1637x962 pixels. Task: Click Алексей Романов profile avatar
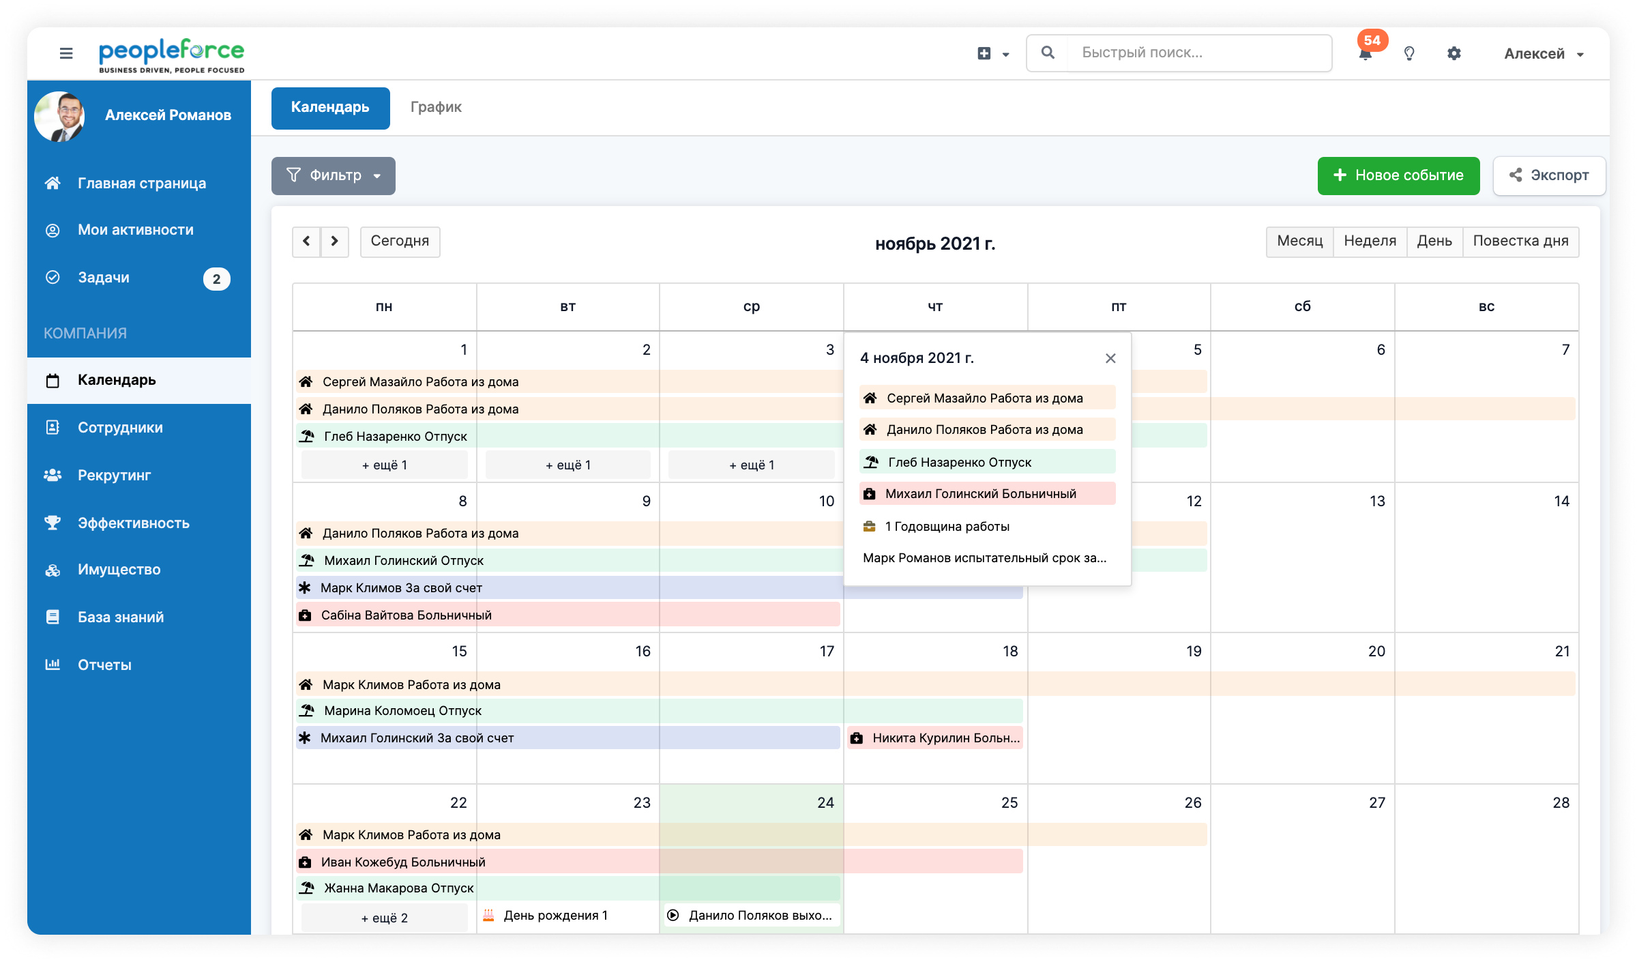tap(60, 116)
